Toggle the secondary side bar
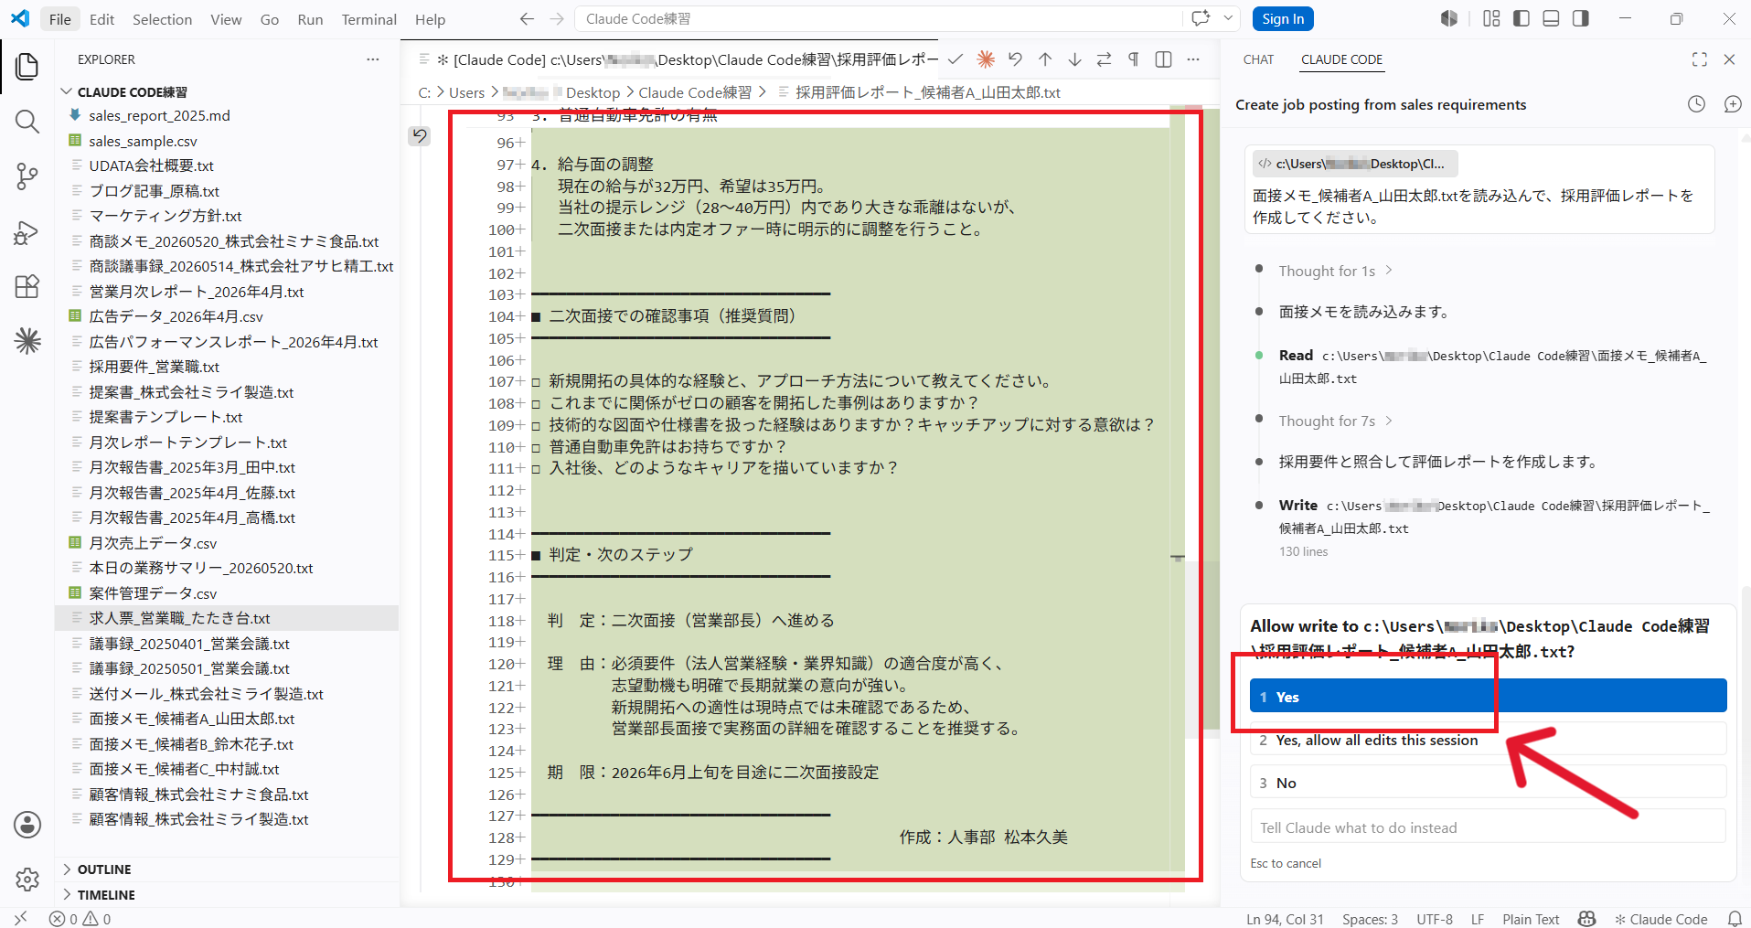This screenshot has width=1751, height=928. pos(1581,18)
